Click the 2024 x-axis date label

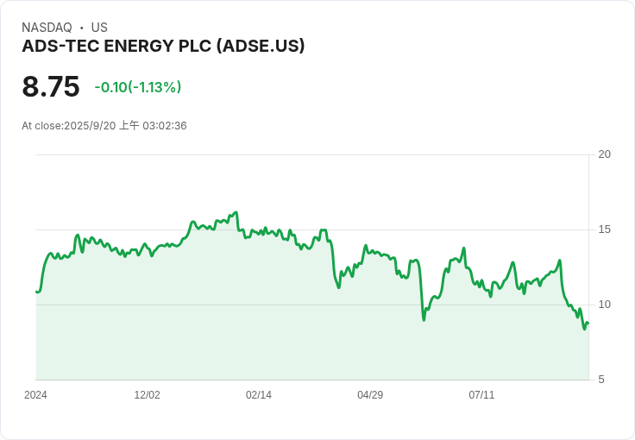35,395
